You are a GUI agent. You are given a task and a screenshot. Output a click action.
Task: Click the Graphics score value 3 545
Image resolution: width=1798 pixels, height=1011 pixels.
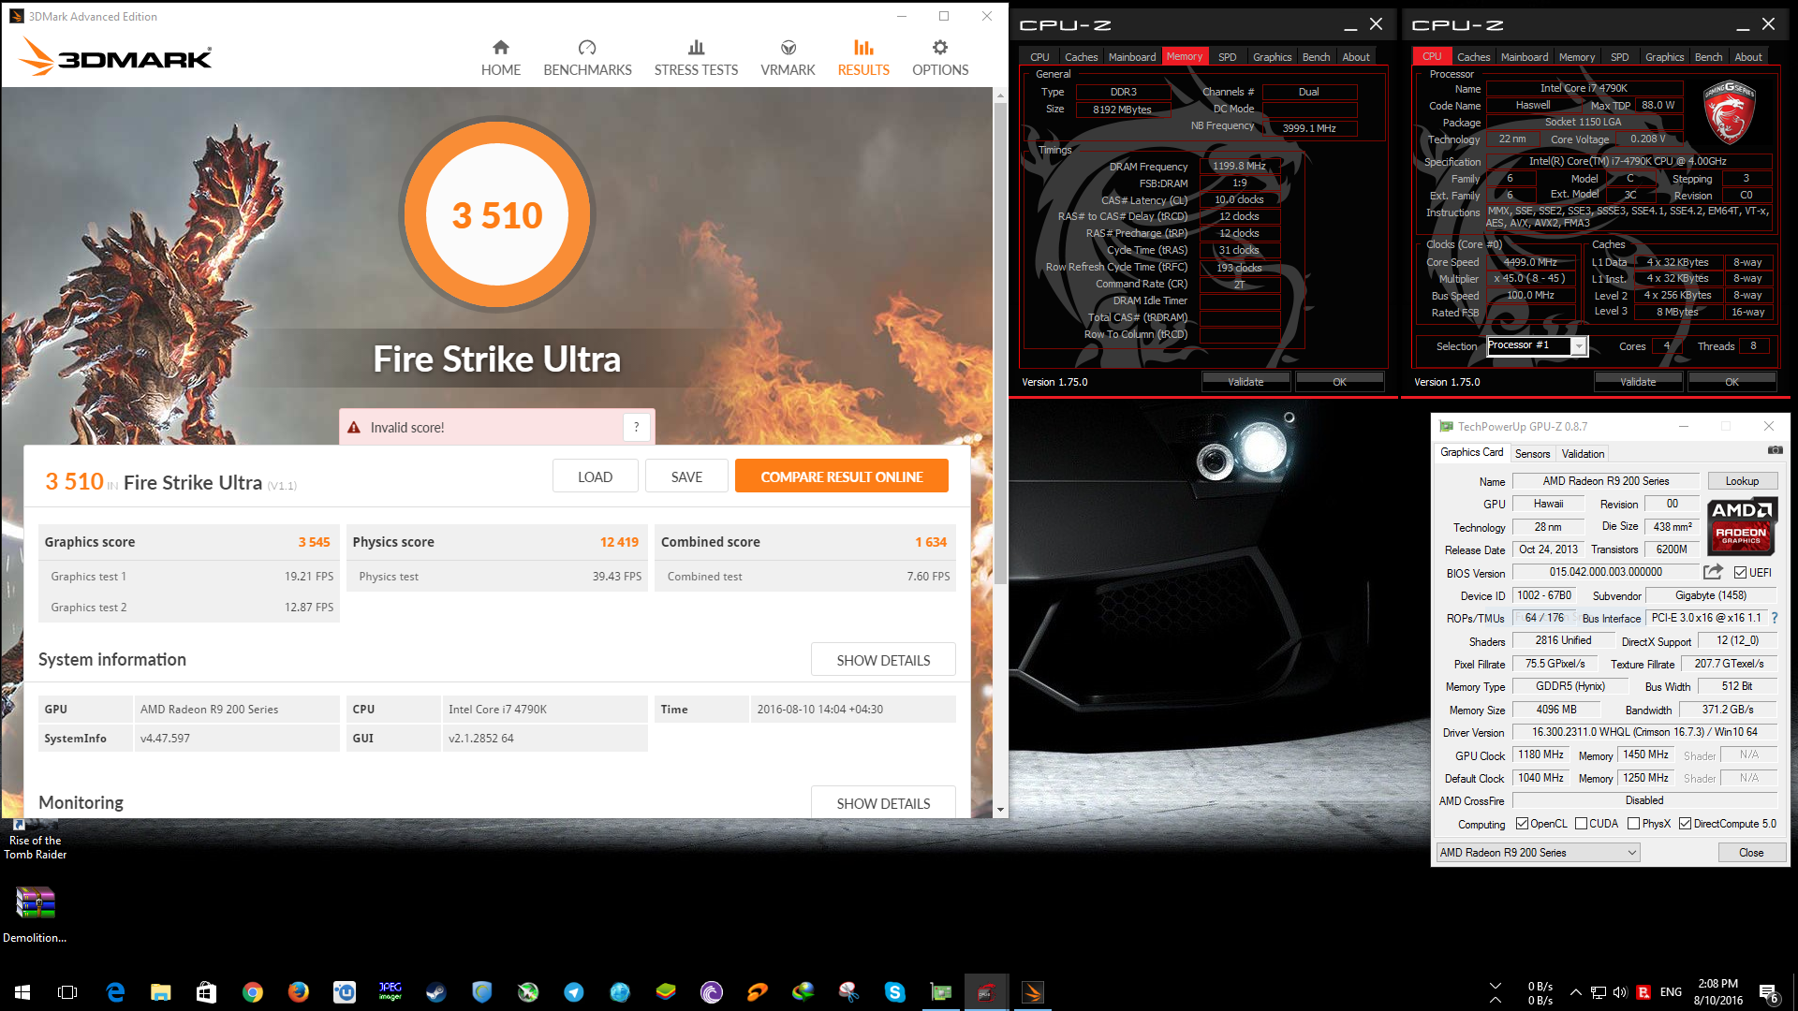point(314,542)
